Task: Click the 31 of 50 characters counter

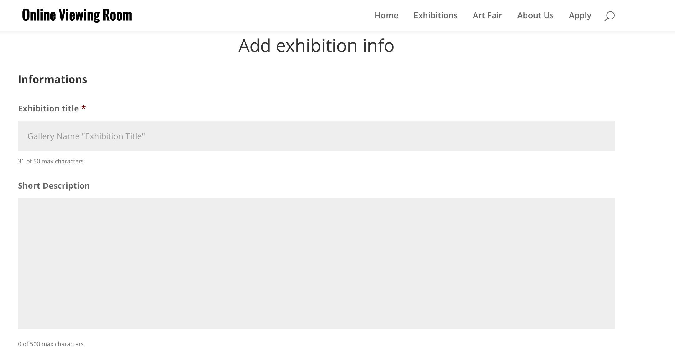Action: click(x=51, y=161)
